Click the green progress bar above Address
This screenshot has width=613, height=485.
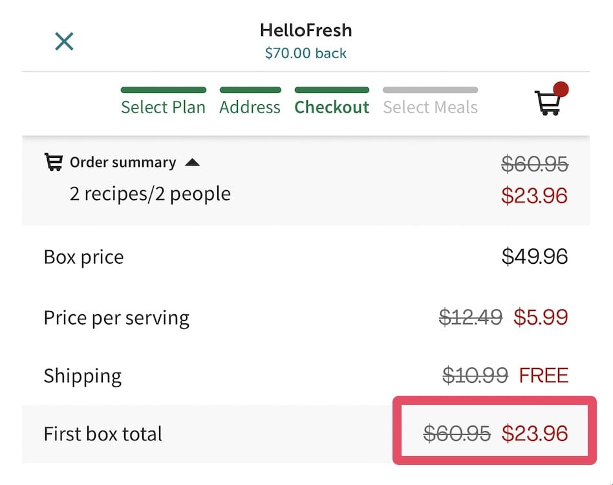[250, 90]
